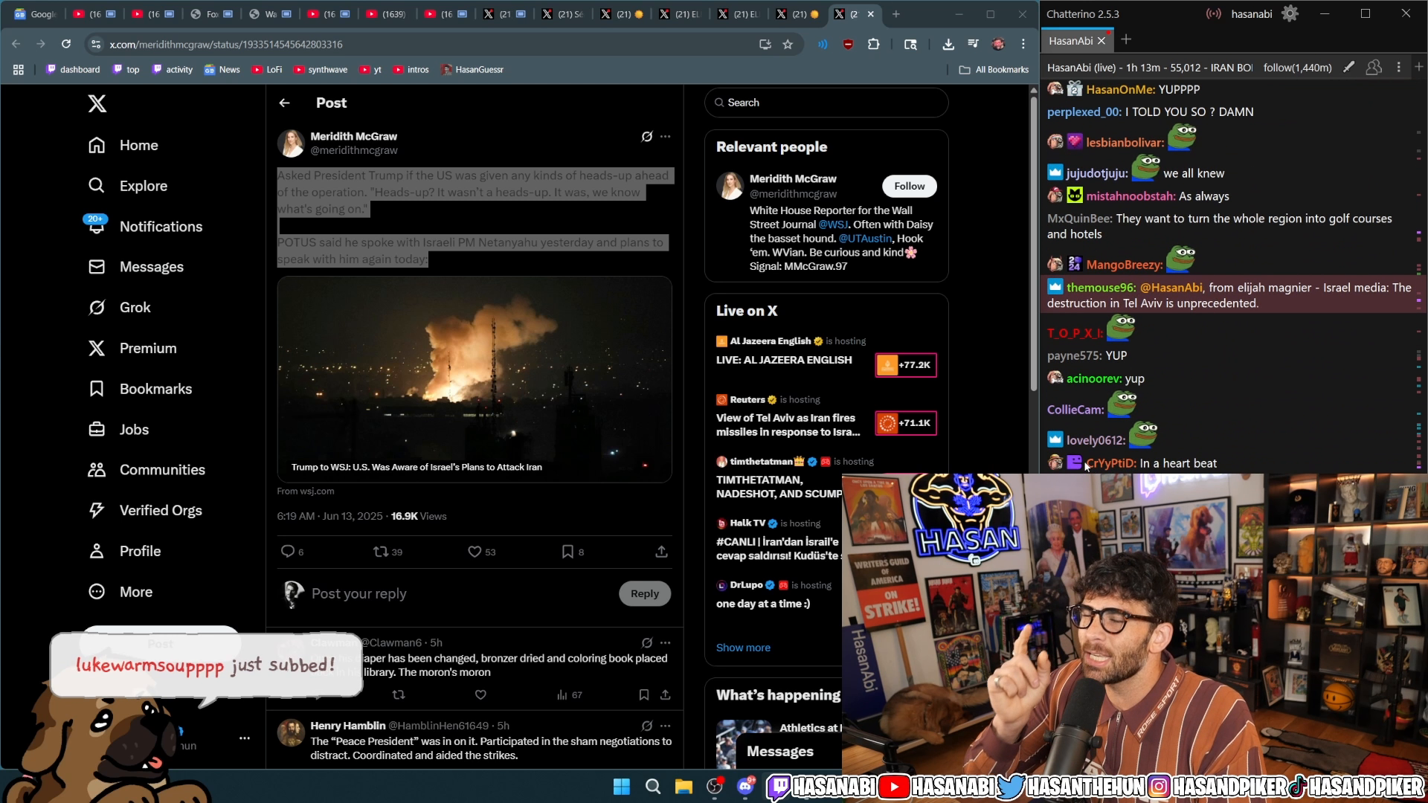
Task: Open Chrome's three-dot browser menu
Action: pyautogui.click(x=1023, y=44)
